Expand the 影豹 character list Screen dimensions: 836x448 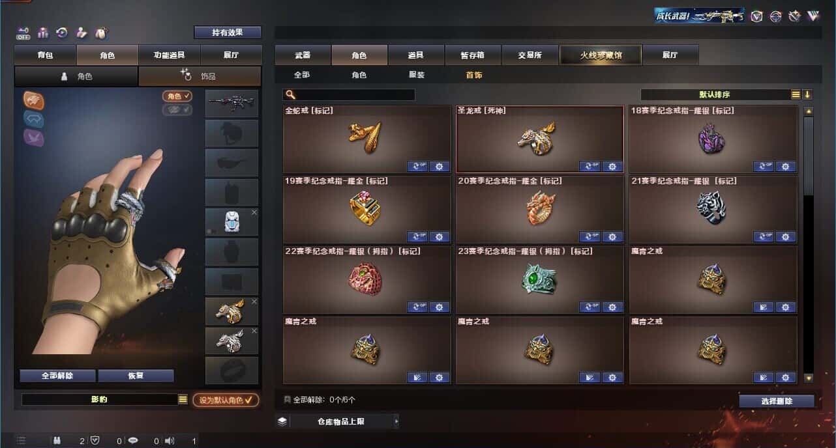pos(183,400)
